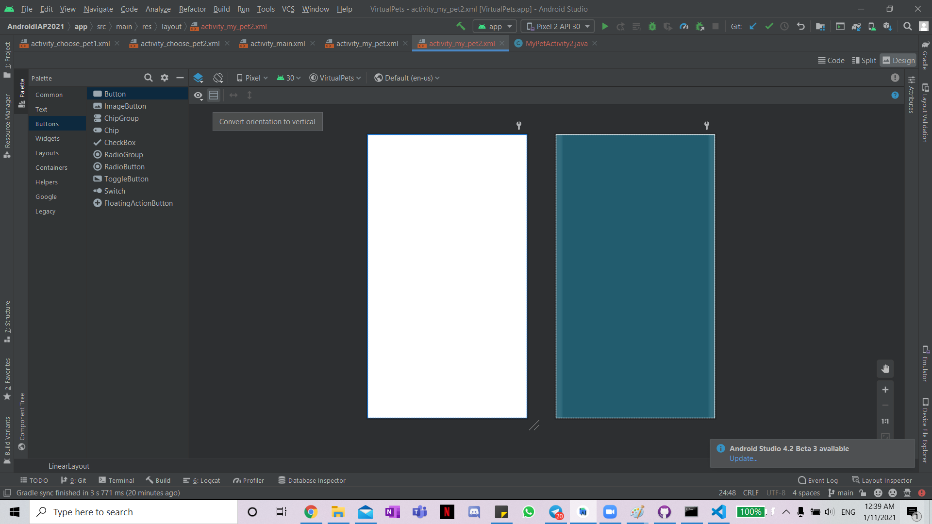Open Default (en-us) locale dropdown
932x524 pixels.
(x=407, y=78)
